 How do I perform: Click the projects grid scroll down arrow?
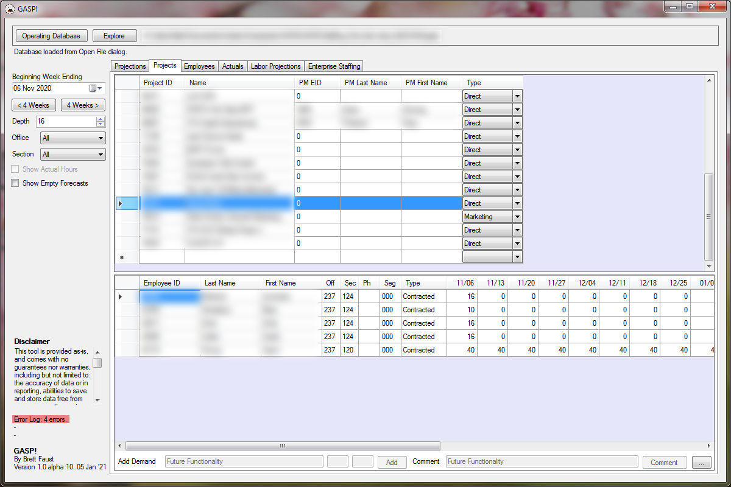708,267
